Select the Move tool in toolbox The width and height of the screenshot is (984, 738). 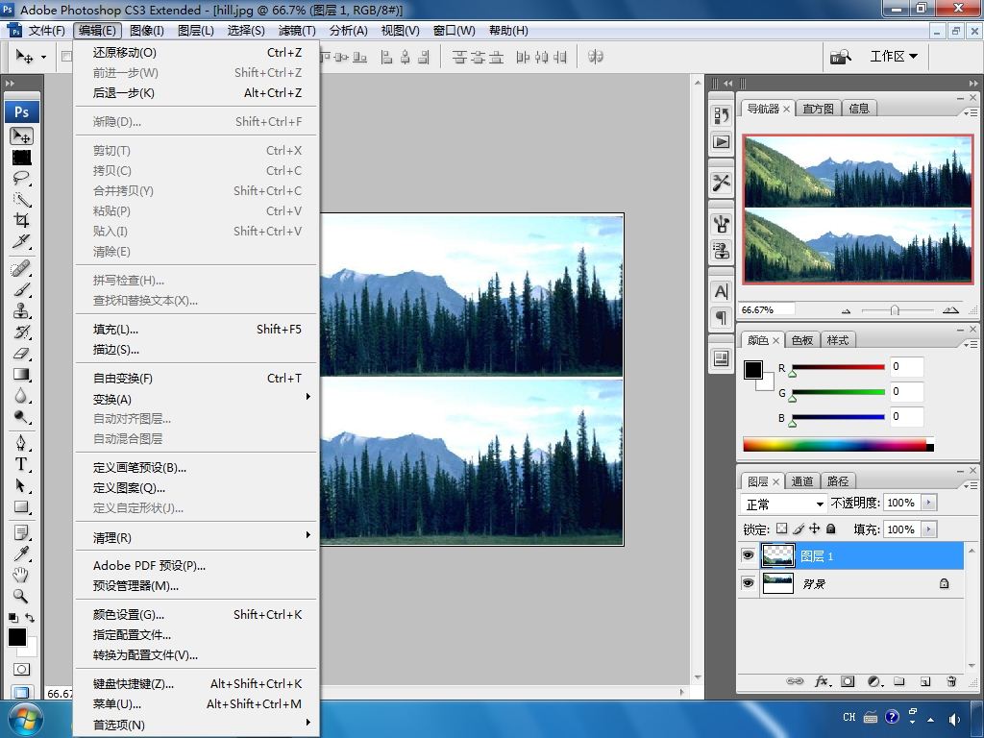pyautogui.click(x=21, y=135)
